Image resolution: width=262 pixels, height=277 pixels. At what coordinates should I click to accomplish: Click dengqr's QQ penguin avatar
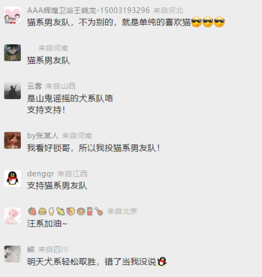click(x=13, y=179)
